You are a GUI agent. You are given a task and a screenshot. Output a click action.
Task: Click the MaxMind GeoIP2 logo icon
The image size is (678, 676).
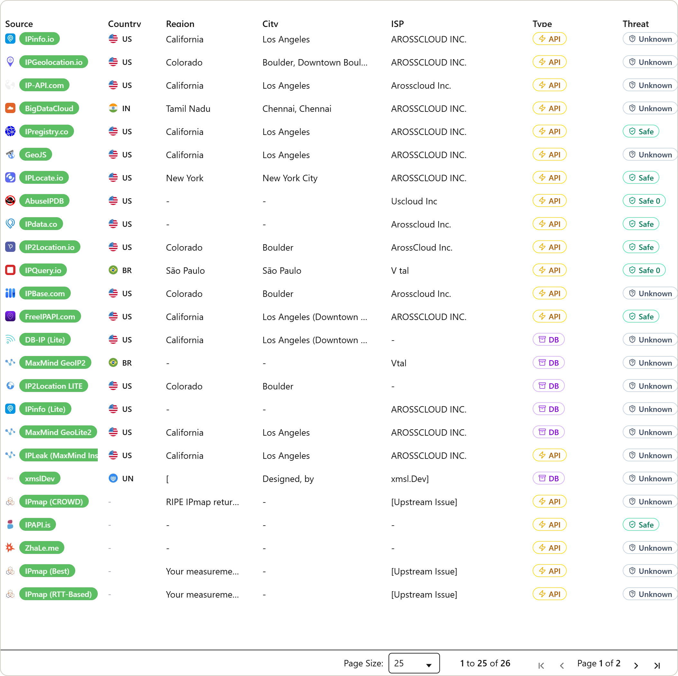point(10,363)
